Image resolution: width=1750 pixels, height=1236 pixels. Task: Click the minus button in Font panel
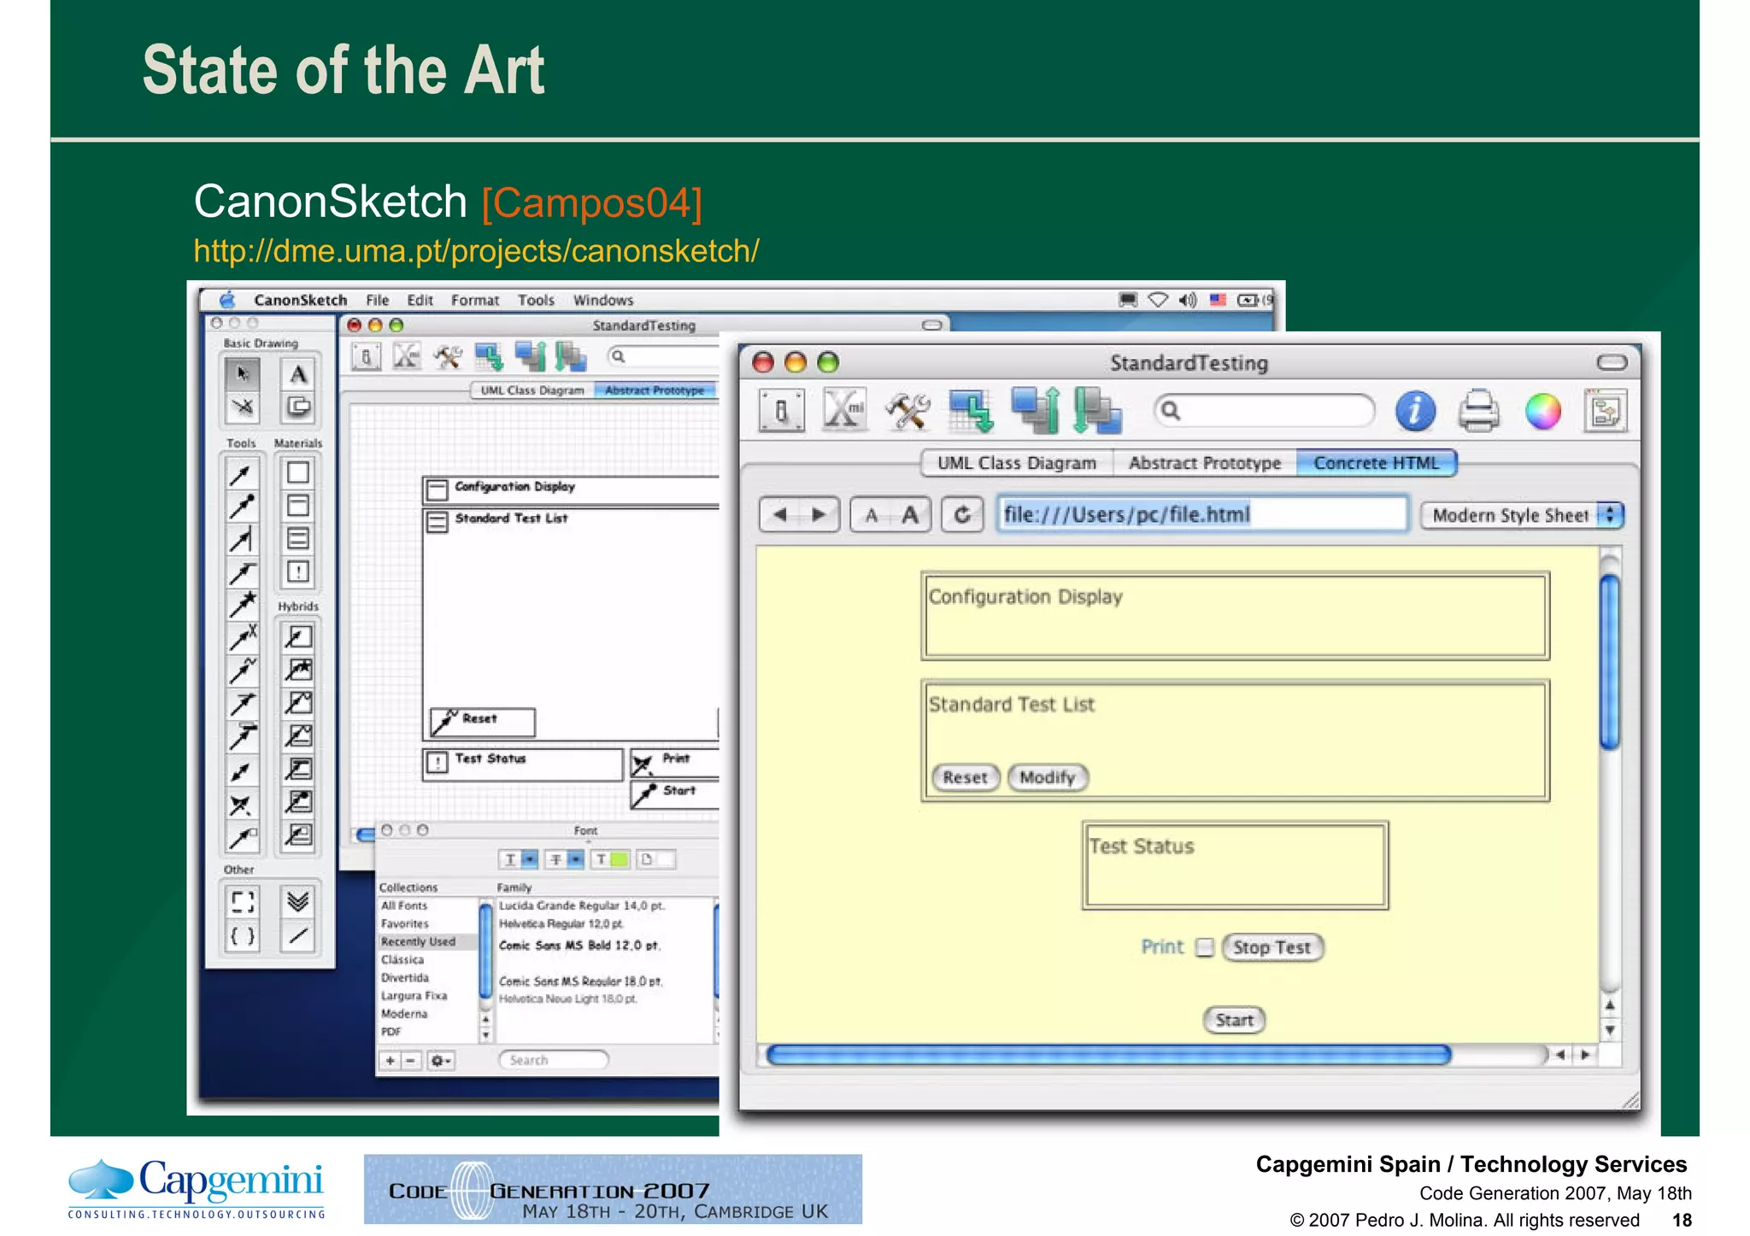pos(411,1061)
